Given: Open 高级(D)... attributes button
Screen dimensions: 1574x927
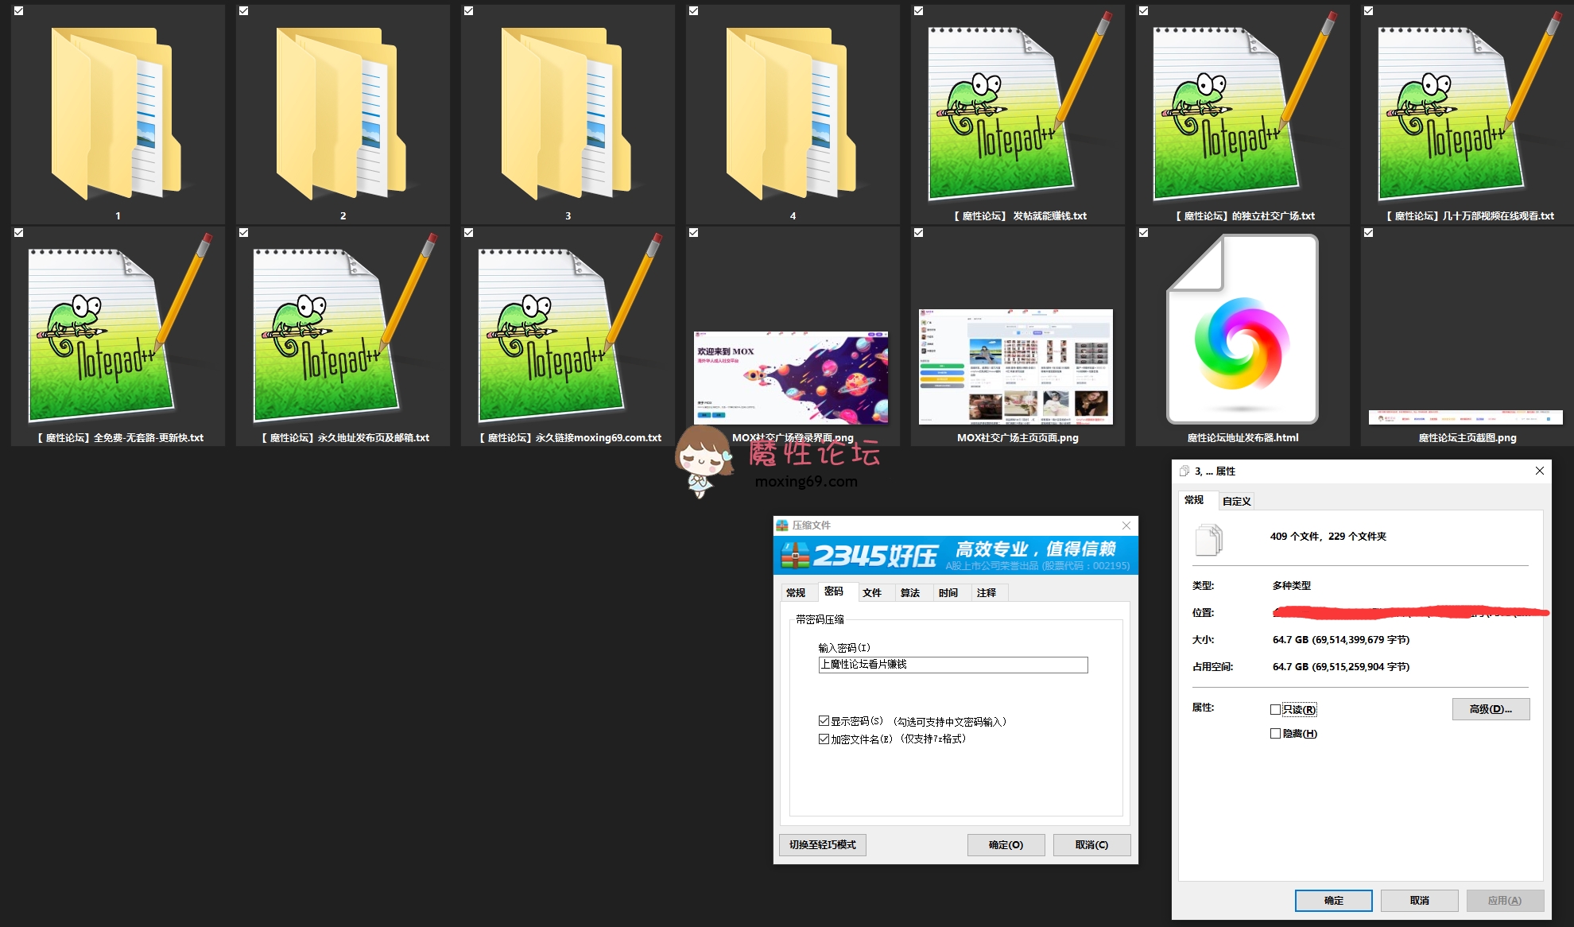Looking at the screenshot, I should pyautogui.click(x=1491, y=709).
